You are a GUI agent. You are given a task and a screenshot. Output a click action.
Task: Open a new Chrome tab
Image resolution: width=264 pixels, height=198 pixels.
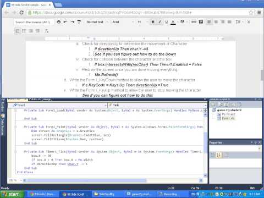coord(58,5)
